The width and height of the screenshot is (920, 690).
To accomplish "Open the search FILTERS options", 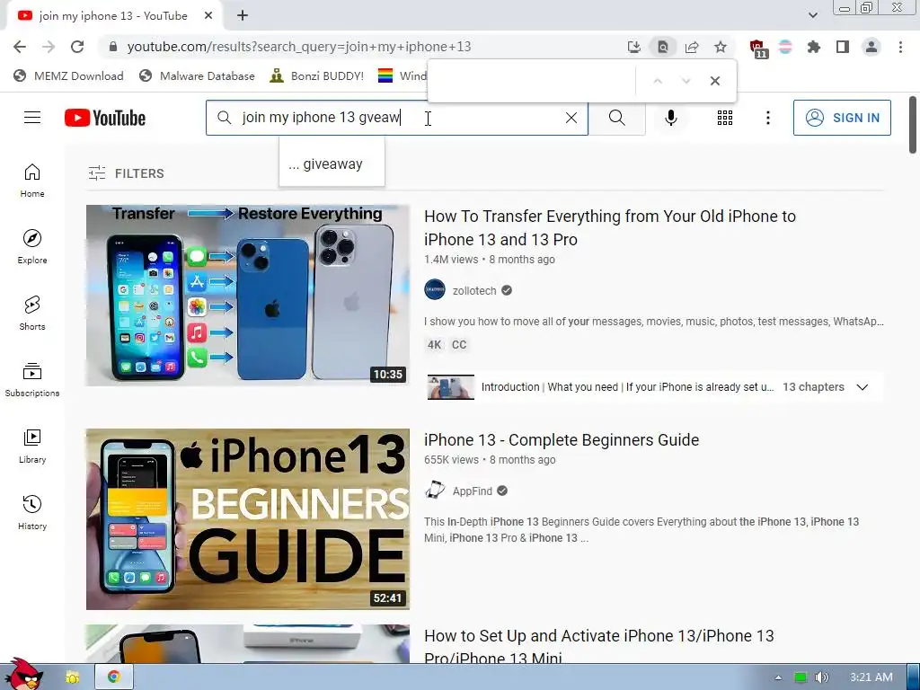I will (126, 173).
